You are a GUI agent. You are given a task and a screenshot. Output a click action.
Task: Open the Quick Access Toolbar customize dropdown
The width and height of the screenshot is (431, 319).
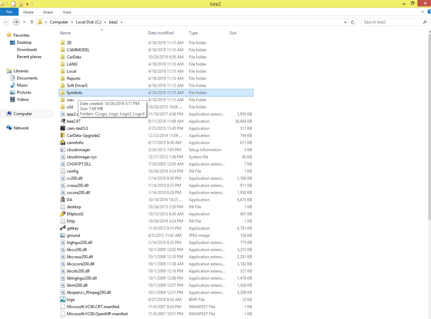[27, 4]
